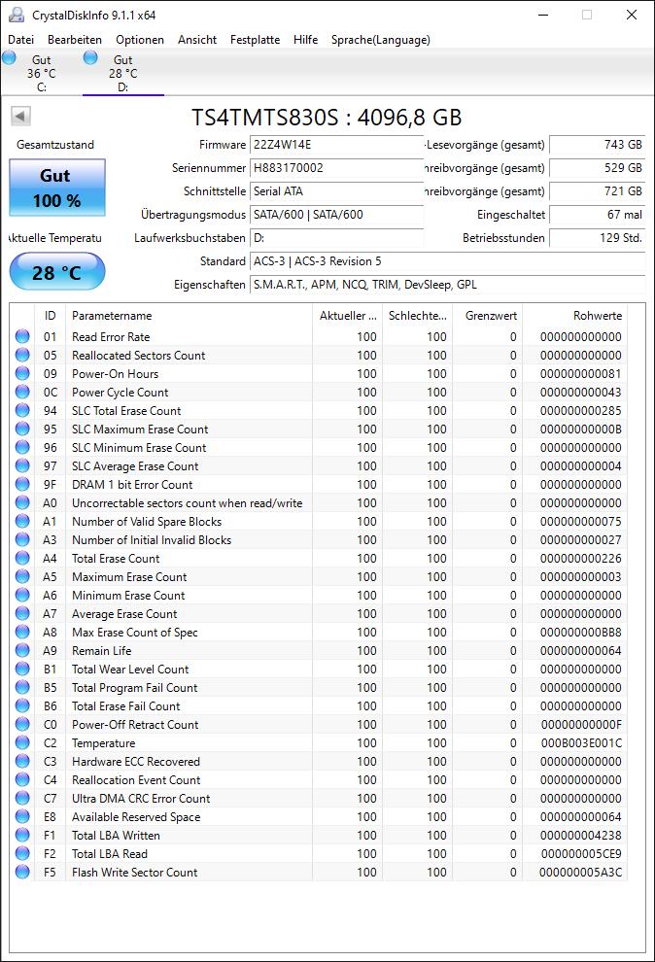Click the Schlechte... column header
The height and width of the screenshot is (962, 655).
(418, 316)
